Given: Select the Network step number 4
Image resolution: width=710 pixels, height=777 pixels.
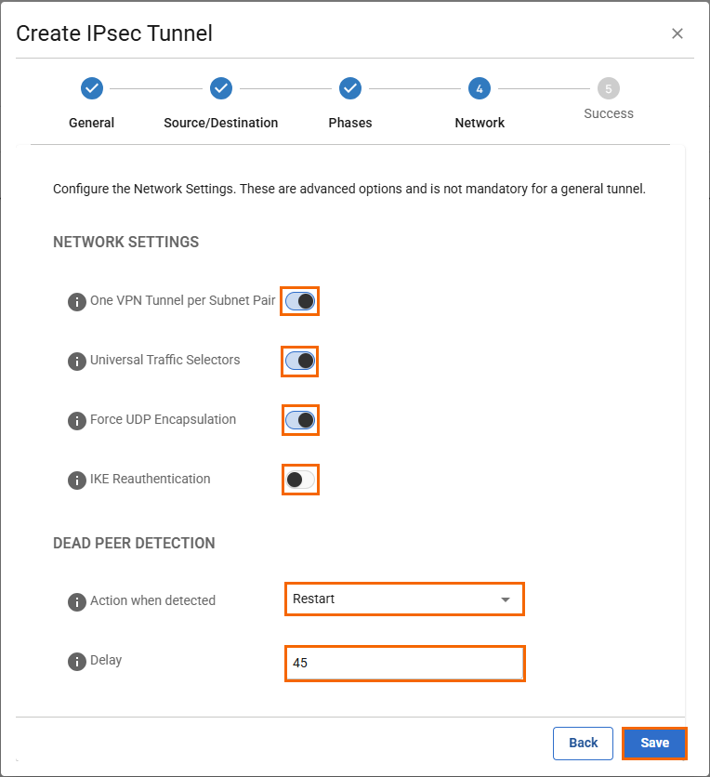Looking at the screenshot, I should click(479, 88).
